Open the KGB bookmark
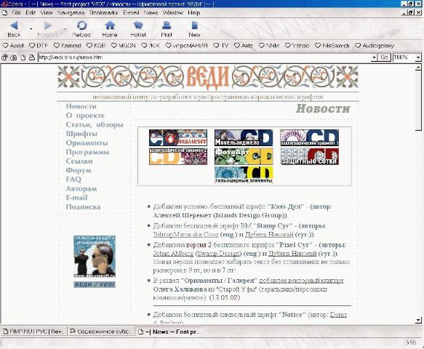 (96, 46)
